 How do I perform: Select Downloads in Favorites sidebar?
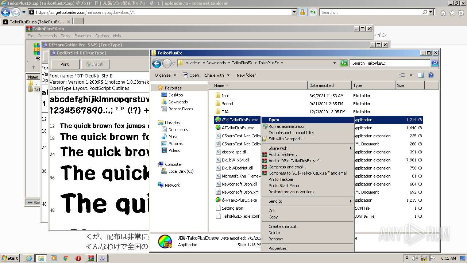178,102
